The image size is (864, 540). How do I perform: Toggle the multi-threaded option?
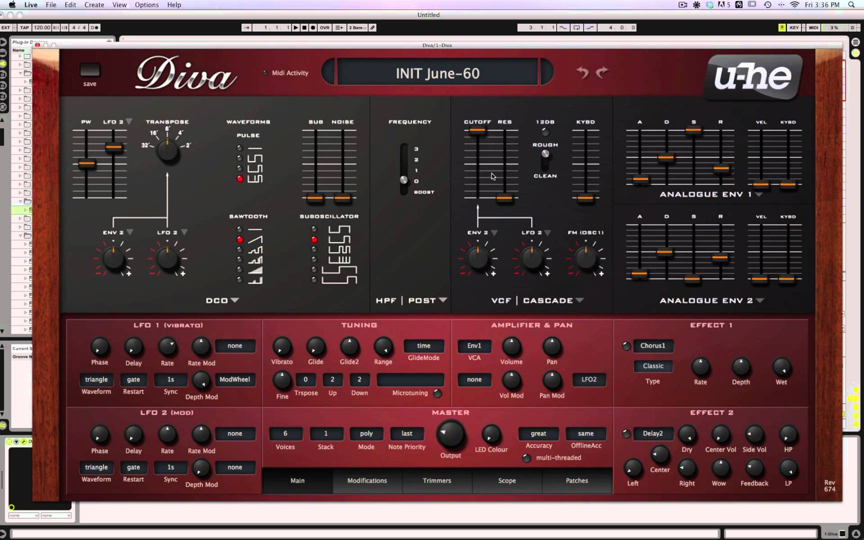(526, 458)
